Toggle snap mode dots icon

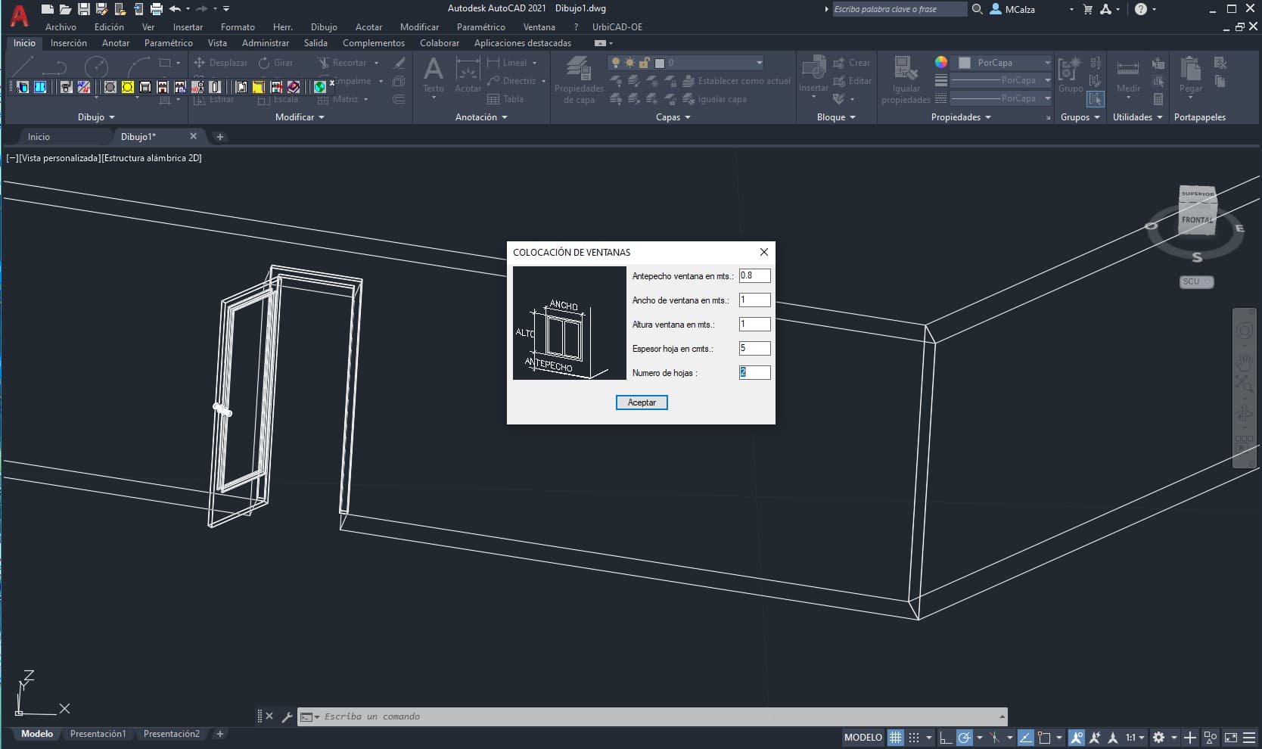[914, 737]
